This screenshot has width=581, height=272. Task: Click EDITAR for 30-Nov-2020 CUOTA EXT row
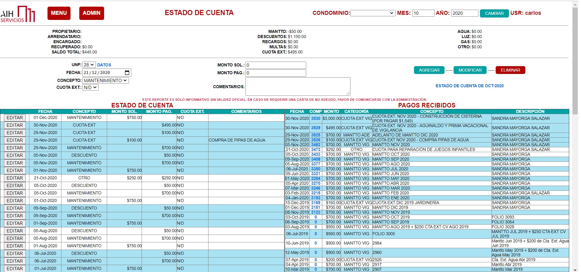tap(15, 125)
